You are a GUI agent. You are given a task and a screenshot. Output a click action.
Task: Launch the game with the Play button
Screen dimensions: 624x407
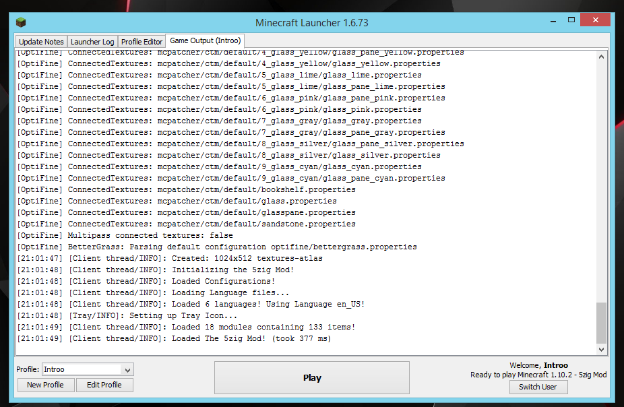(x=312, y=378)
